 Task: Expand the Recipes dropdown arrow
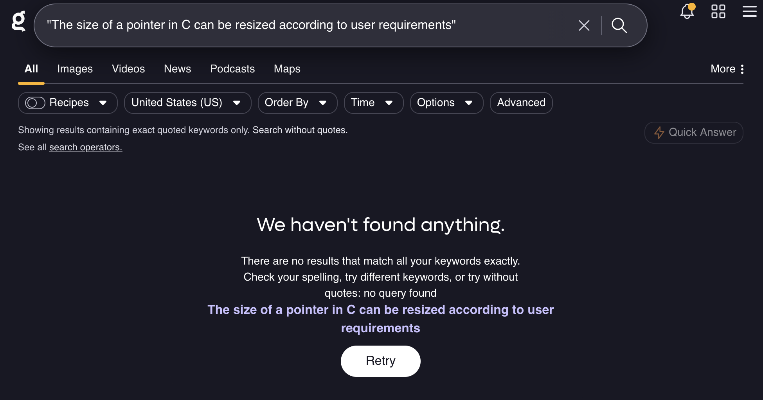pyautogui.click(x=103, y=103)
